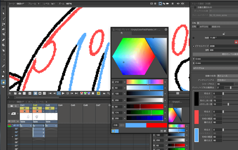238x150 pixels.
Task: Select the Animate tool at toolbar top
Action: coord(3,9)
